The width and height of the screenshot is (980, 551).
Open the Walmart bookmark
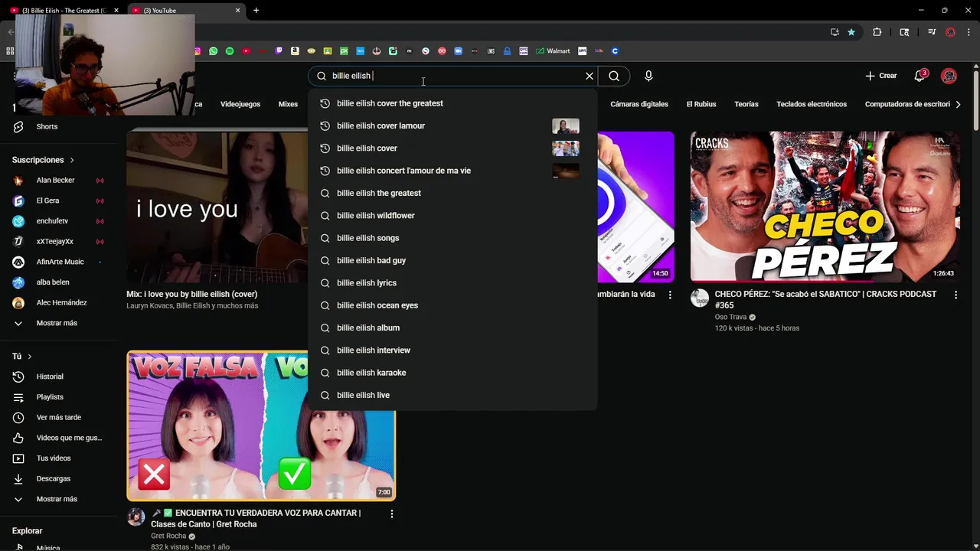tap(553, 51)
